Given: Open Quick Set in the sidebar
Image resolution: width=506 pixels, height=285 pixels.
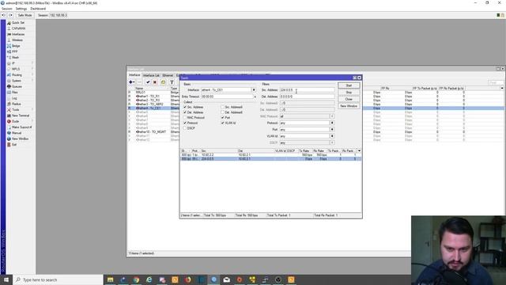Looking at the screenshot, I should click(18, 23).
